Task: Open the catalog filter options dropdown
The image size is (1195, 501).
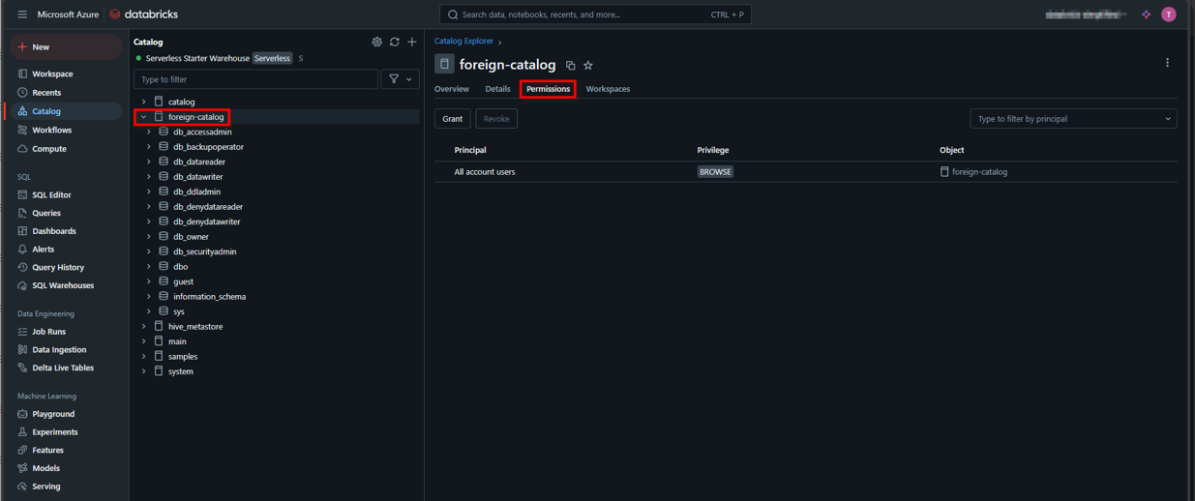Action: pyautogui.click(x=400, y=79)
